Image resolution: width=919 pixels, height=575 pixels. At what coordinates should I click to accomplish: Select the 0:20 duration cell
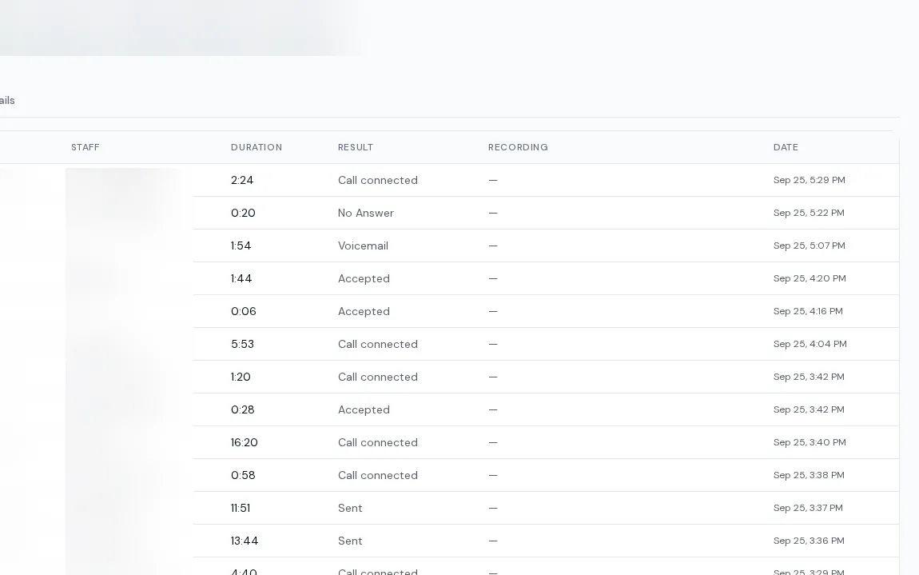coord(243,213)
